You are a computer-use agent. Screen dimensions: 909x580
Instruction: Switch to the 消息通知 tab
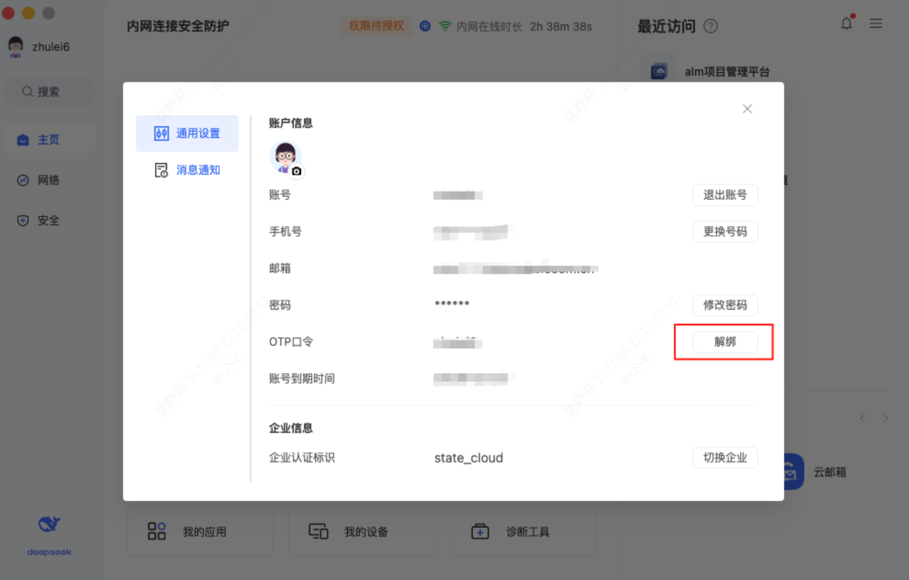tap(187, 170)
